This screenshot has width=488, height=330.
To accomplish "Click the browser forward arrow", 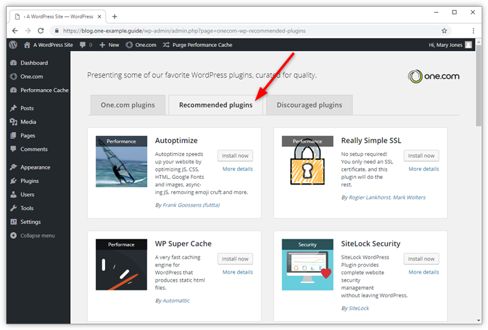I will [28, 31].
